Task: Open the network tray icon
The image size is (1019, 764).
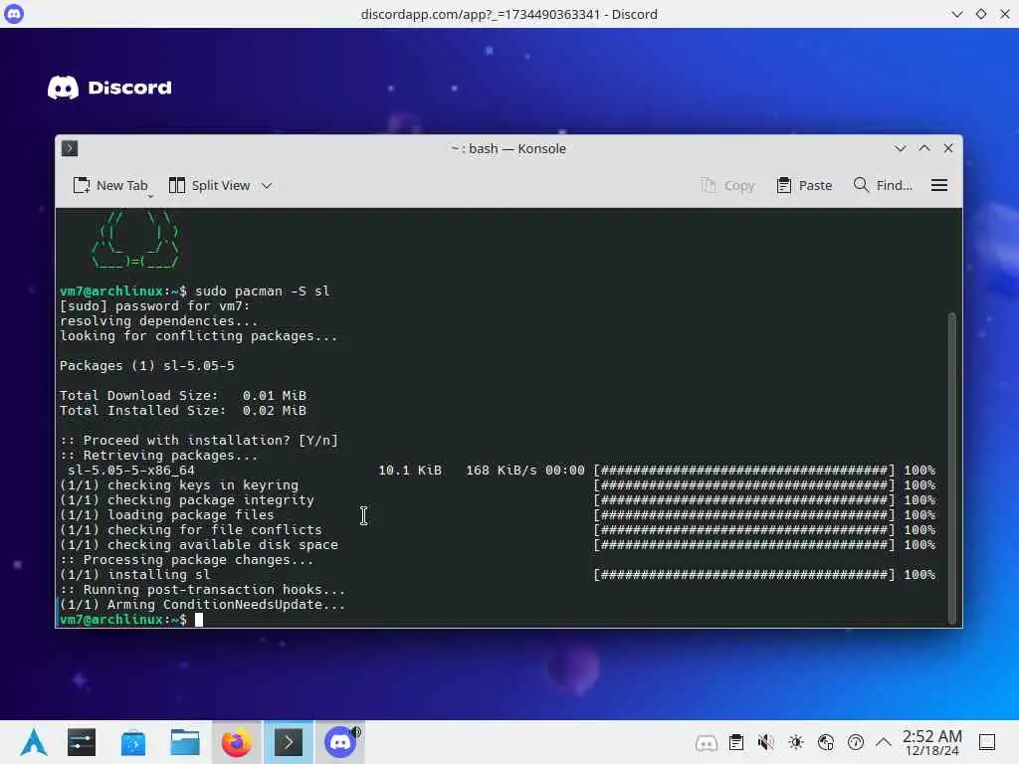Action: 826,742
